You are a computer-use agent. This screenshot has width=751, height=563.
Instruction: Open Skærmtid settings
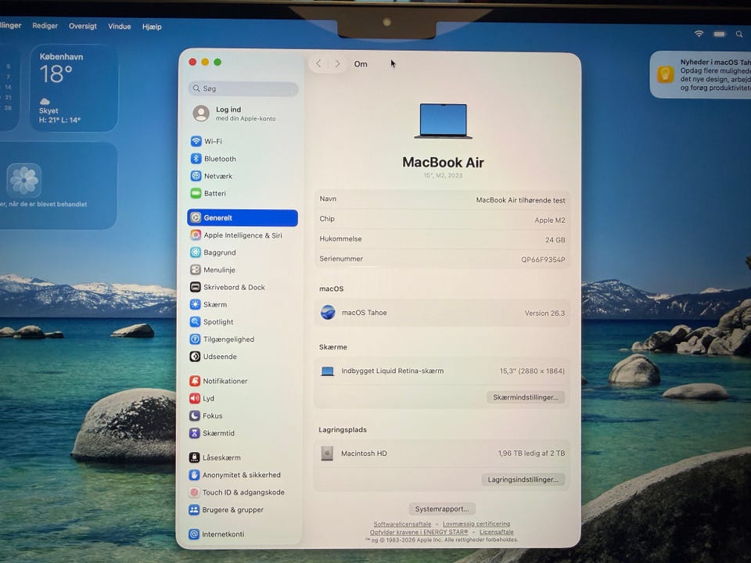click(x=212, y=432)
